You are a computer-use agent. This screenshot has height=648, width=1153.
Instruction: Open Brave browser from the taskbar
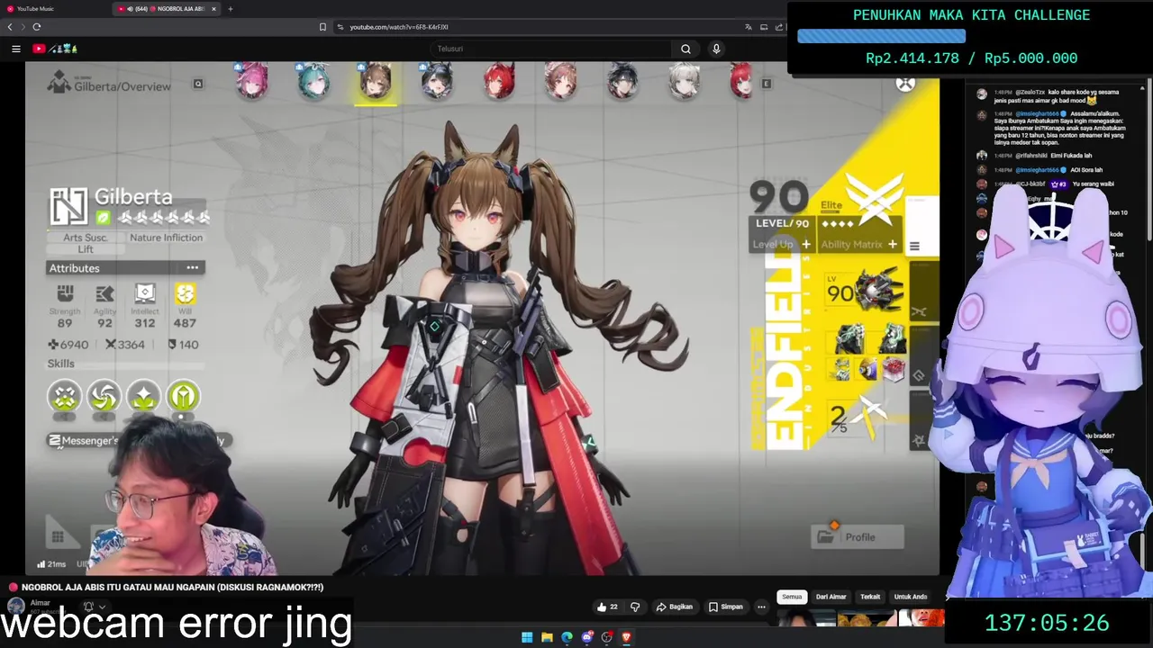[626, 637]
